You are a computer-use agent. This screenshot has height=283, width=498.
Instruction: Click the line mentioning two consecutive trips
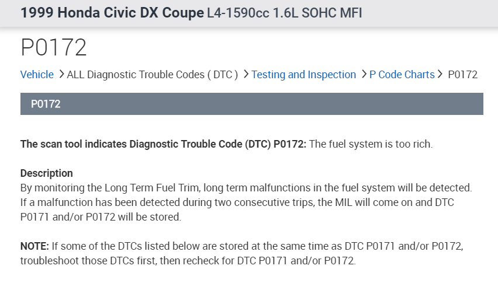(237, 202)
